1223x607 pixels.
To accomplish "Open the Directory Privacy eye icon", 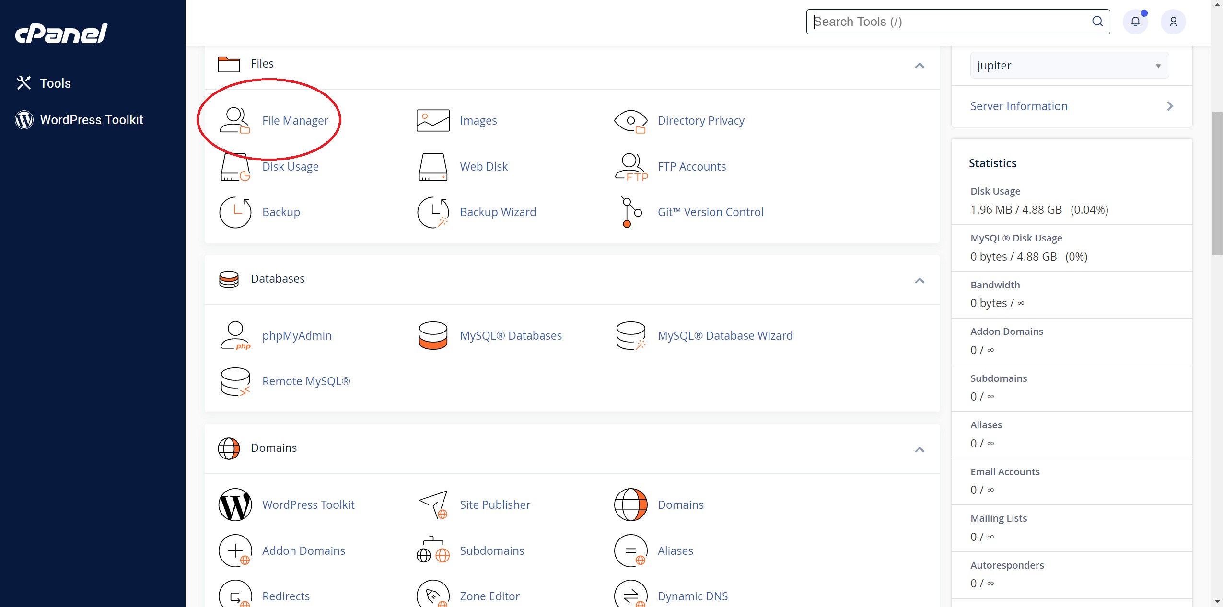I will [631, 120].
